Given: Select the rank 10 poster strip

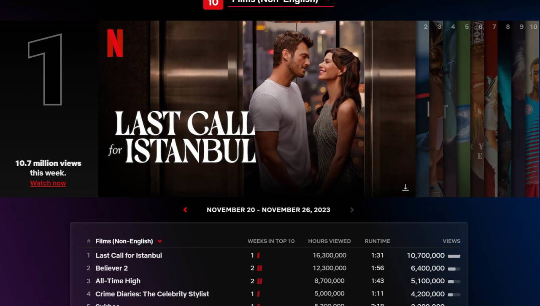Looking at the screenshot, I should [x=533, y=109].
